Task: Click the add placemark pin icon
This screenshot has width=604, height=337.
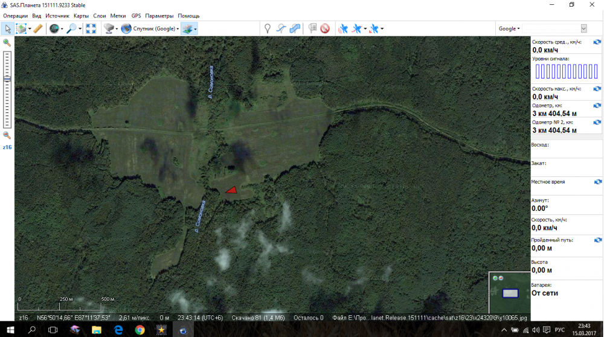Action: point(268,28)
